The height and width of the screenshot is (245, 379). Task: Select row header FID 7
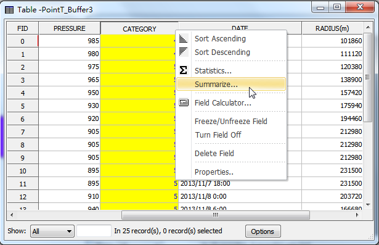[x=22, y=132]
